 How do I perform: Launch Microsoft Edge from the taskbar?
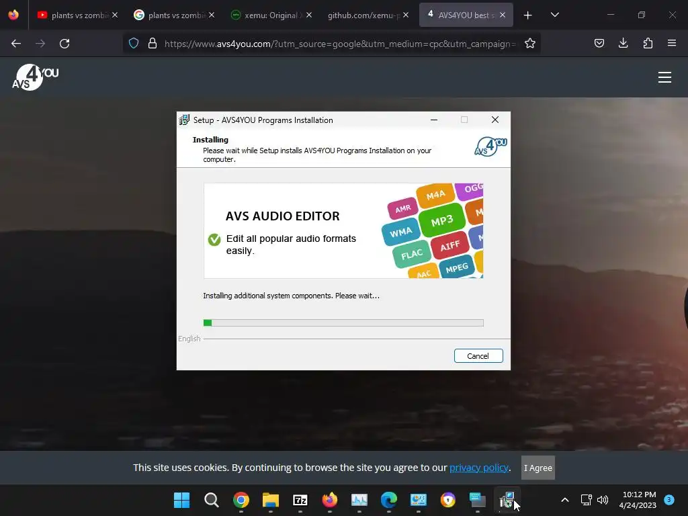click(389, 500)
